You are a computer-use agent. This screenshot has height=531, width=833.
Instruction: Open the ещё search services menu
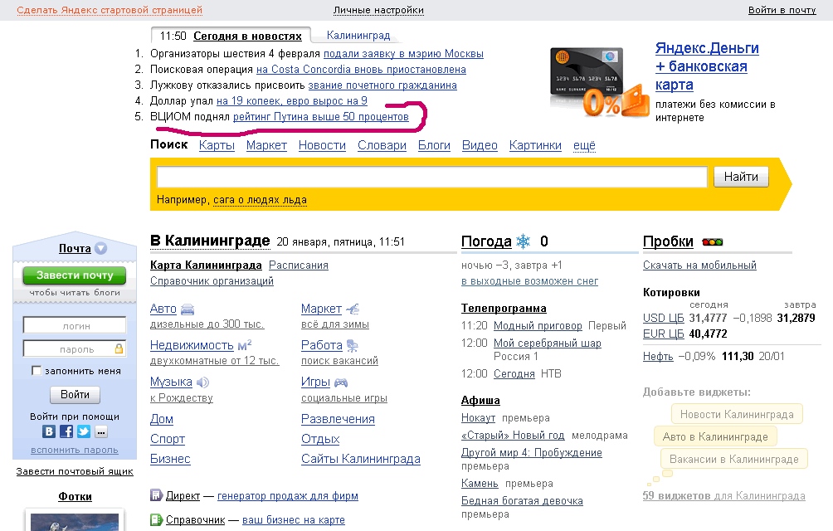584,145
